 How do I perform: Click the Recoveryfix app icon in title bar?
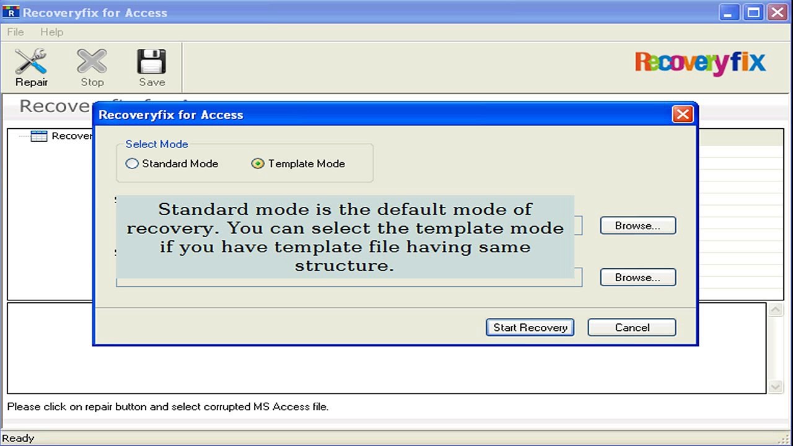click(11, 12)
